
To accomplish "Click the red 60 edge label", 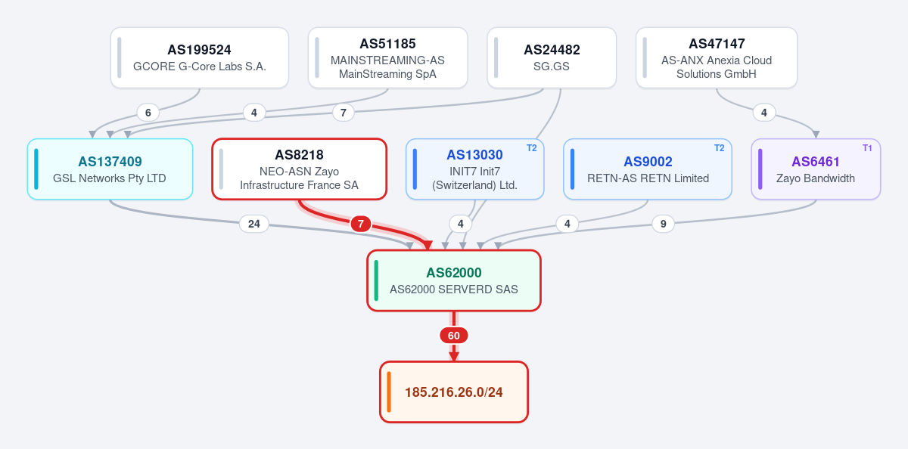I will coord(454,336).
